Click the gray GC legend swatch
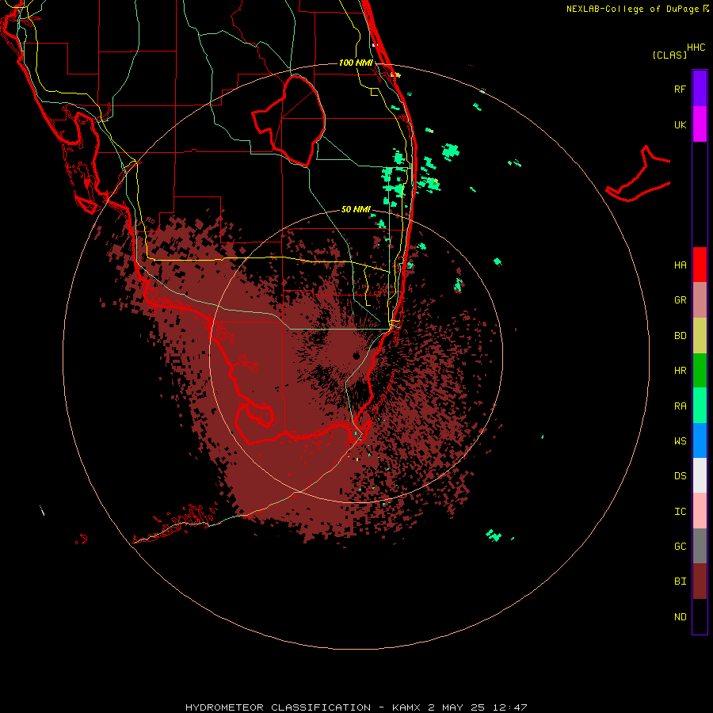Viewport: 713px width, 713px height. [x=700, y=546]
